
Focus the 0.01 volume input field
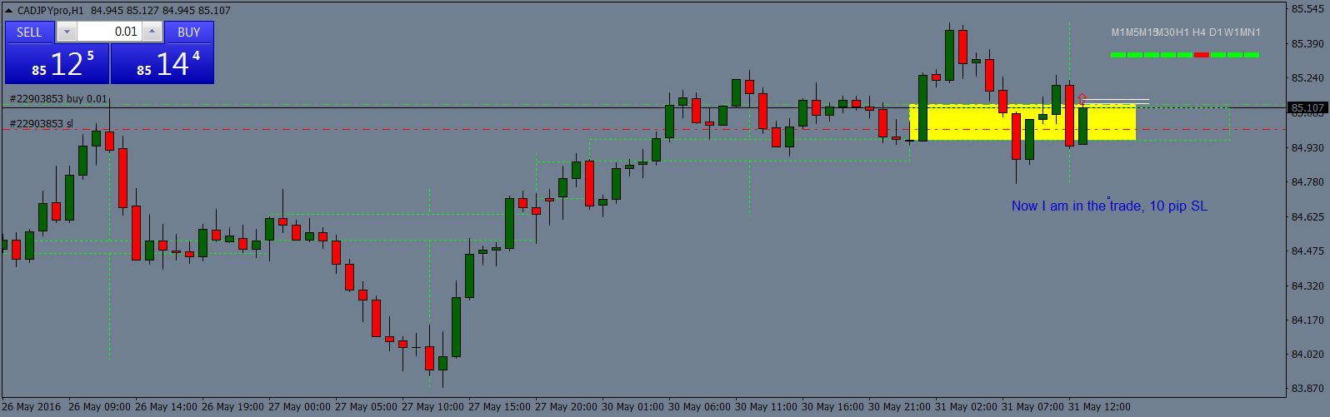pyautogui.click(x=109, y=32)
